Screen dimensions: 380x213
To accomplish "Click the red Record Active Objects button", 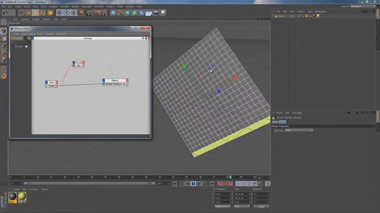I will click(x=220, y=184).
